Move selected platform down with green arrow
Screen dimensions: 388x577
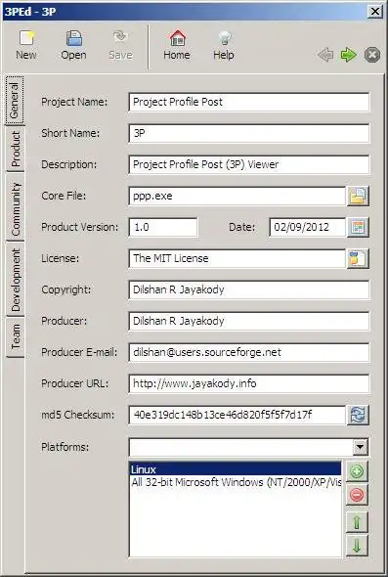pos(357,546)
